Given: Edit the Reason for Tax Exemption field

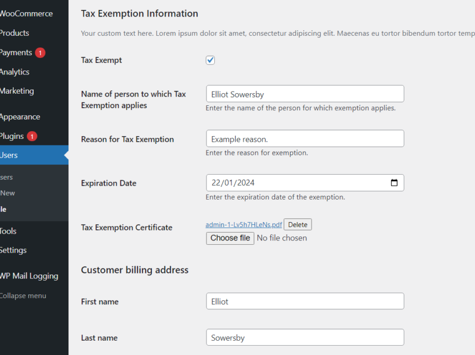Looking at the screenshot, I should (x=305, y=138).
